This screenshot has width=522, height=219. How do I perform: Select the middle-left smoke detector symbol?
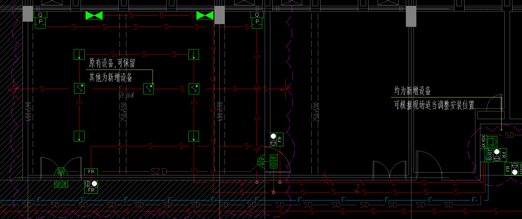(79, 89)
